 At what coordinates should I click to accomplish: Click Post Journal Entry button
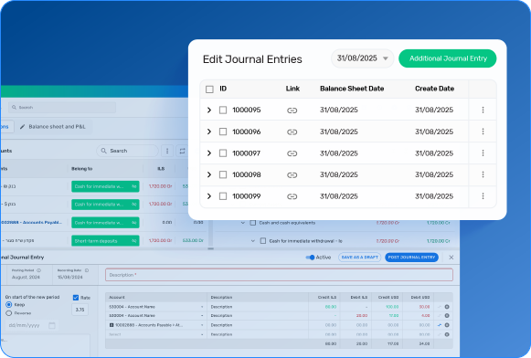pyautogui.click(x=411, y=258)
